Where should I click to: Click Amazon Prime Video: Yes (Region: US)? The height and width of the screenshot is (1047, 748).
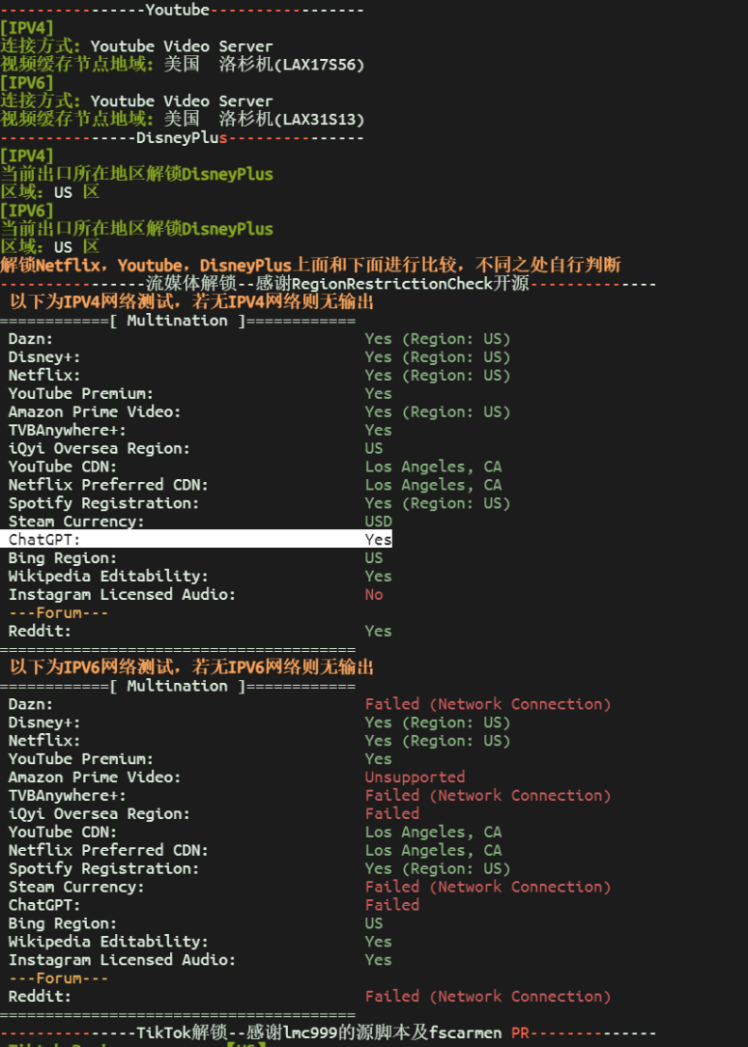pos(259,412)
